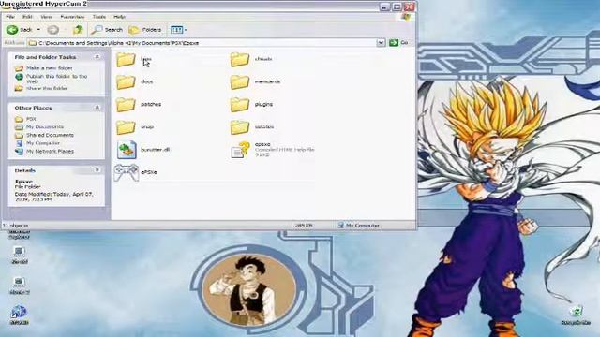Image resolution: width=600 pixels, height=337 pixels.
Task: Open the cheats folder
Action: 240,59
